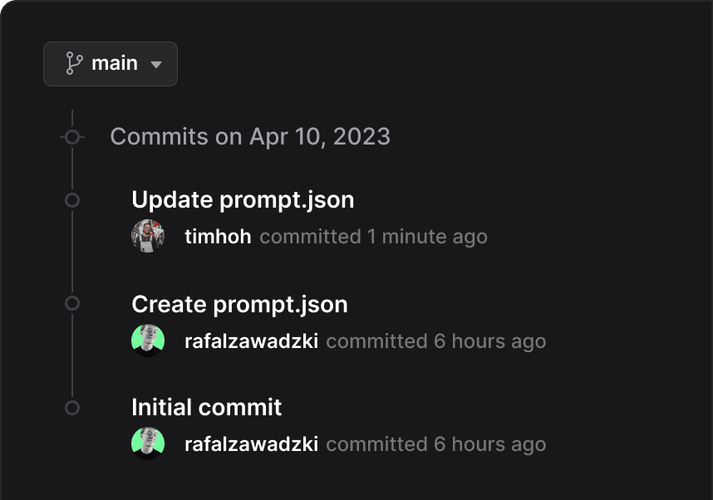Image resolution: width=713 pixels, height=500 pixels.
Task: Click timhoh's avatar photo
Action: pos(148,235)
